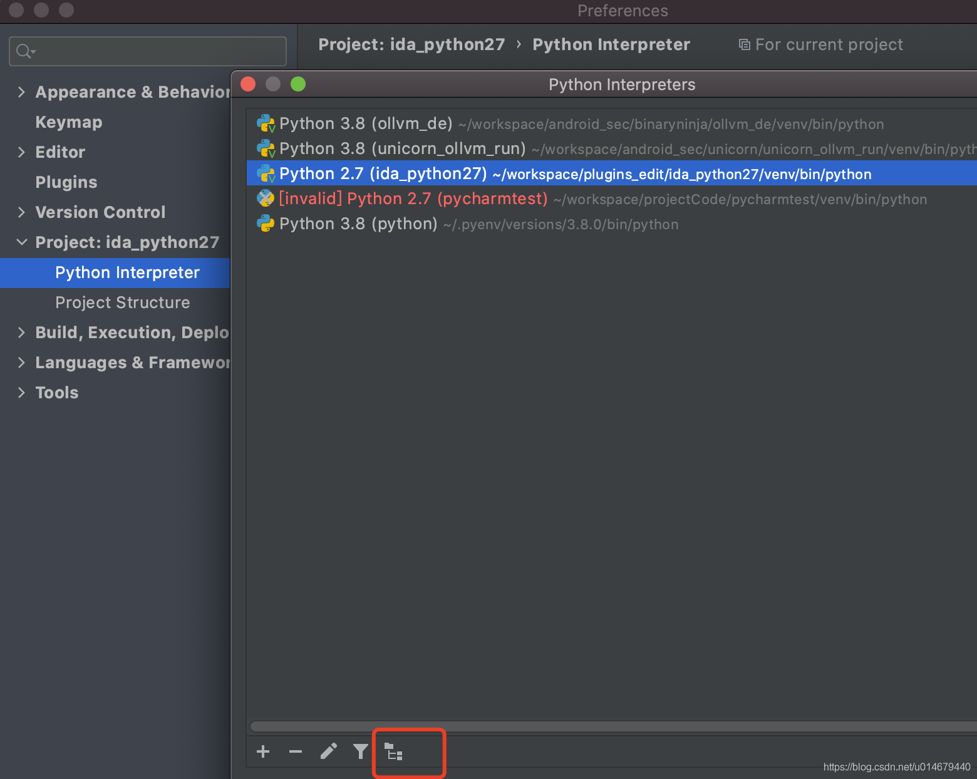This screenshot has width=977, height=779.
Task: Expand the Languages & Frameworks section
Action: coord(21,363)
